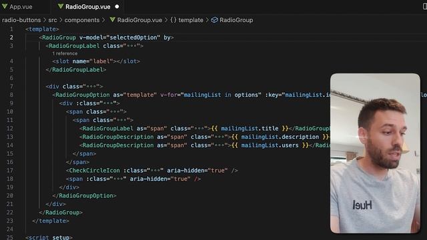Switch to the App.vue tab
The width and height of the screenshot is (427, 240).
(x=21, y=7)
